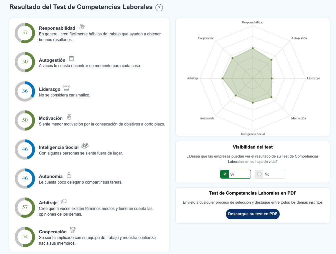Click the Inteligencia Social group icon

click(85, 146)
